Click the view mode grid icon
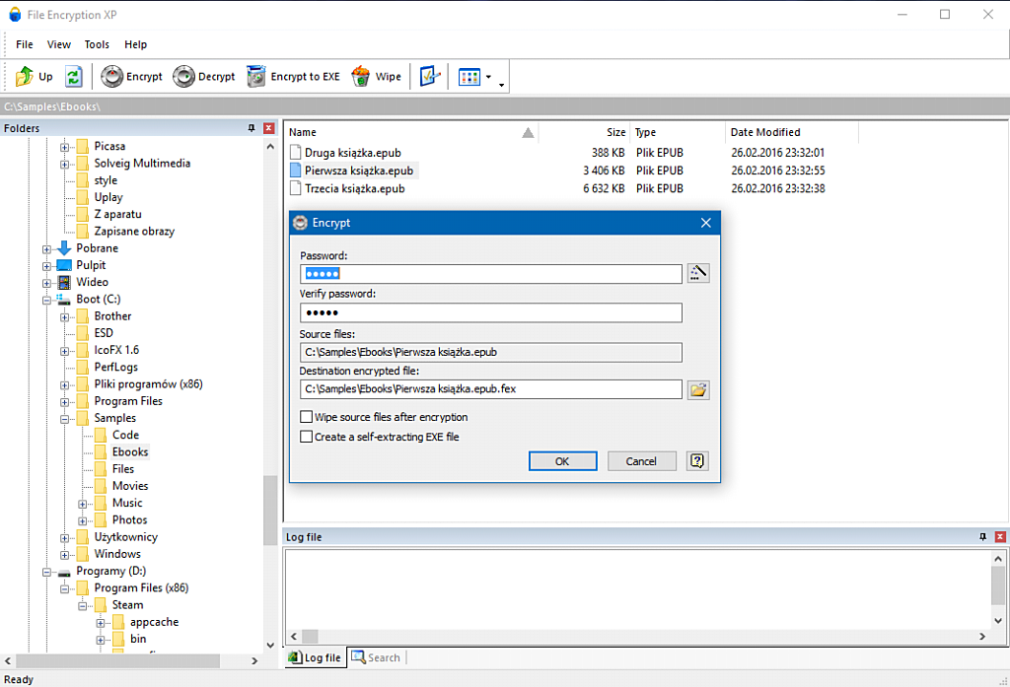The height and width of the screenshot is (687, 1010). (x=469, y=77)
